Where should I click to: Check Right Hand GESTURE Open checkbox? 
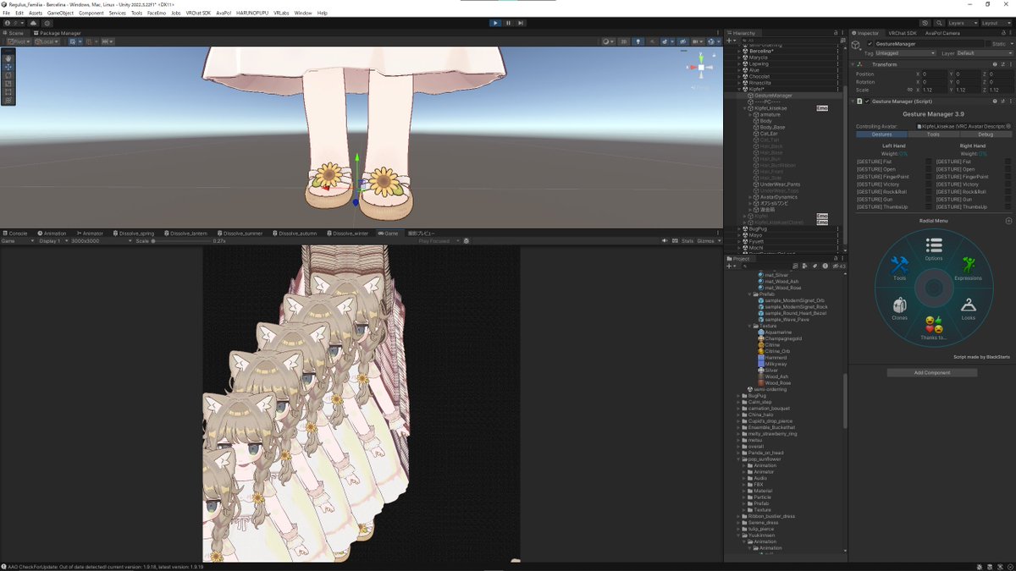click(x=1008, y=169)
